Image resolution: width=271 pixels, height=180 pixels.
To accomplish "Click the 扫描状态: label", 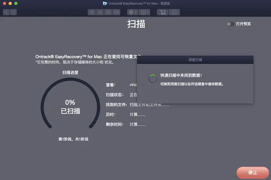I will [x=115, y=95].
